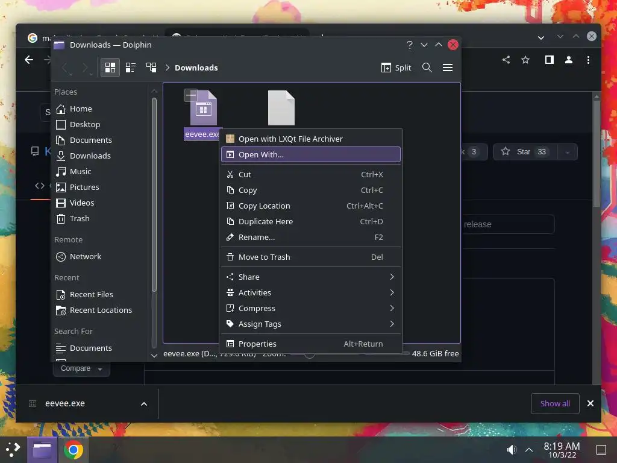The image size is (617, 463).
Task: Bookmark page with star icon in browser
Action: coord(525,60)
